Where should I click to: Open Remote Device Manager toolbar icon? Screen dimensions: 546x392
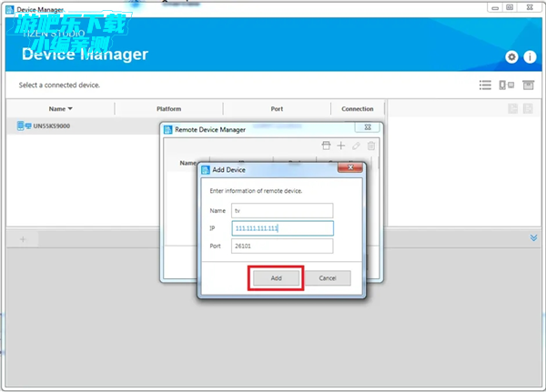tap(506, 85)
